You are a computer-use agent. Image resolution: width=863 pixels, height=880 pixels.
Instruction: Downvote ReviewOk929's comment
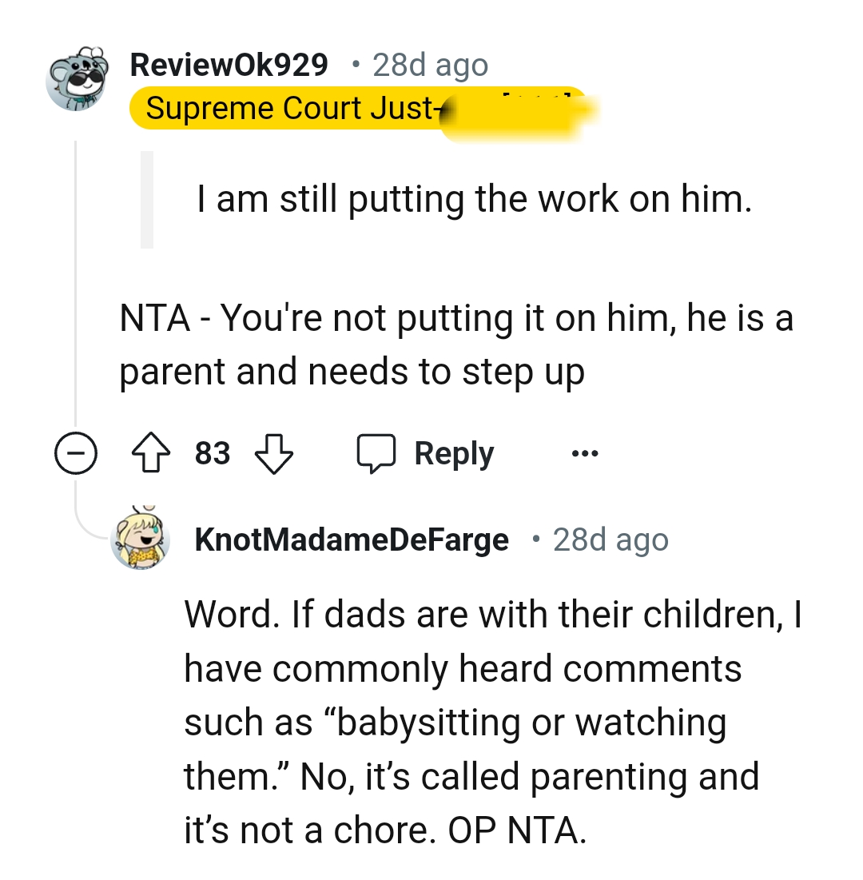273,452
